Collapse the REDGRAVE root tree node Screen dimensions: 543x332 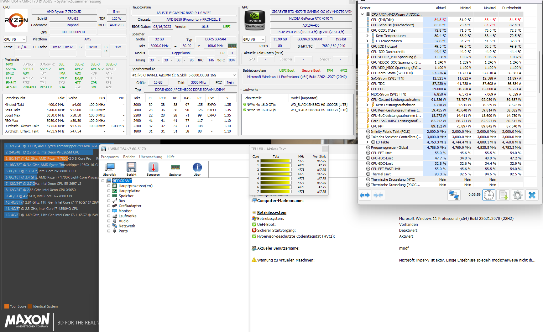103,181
